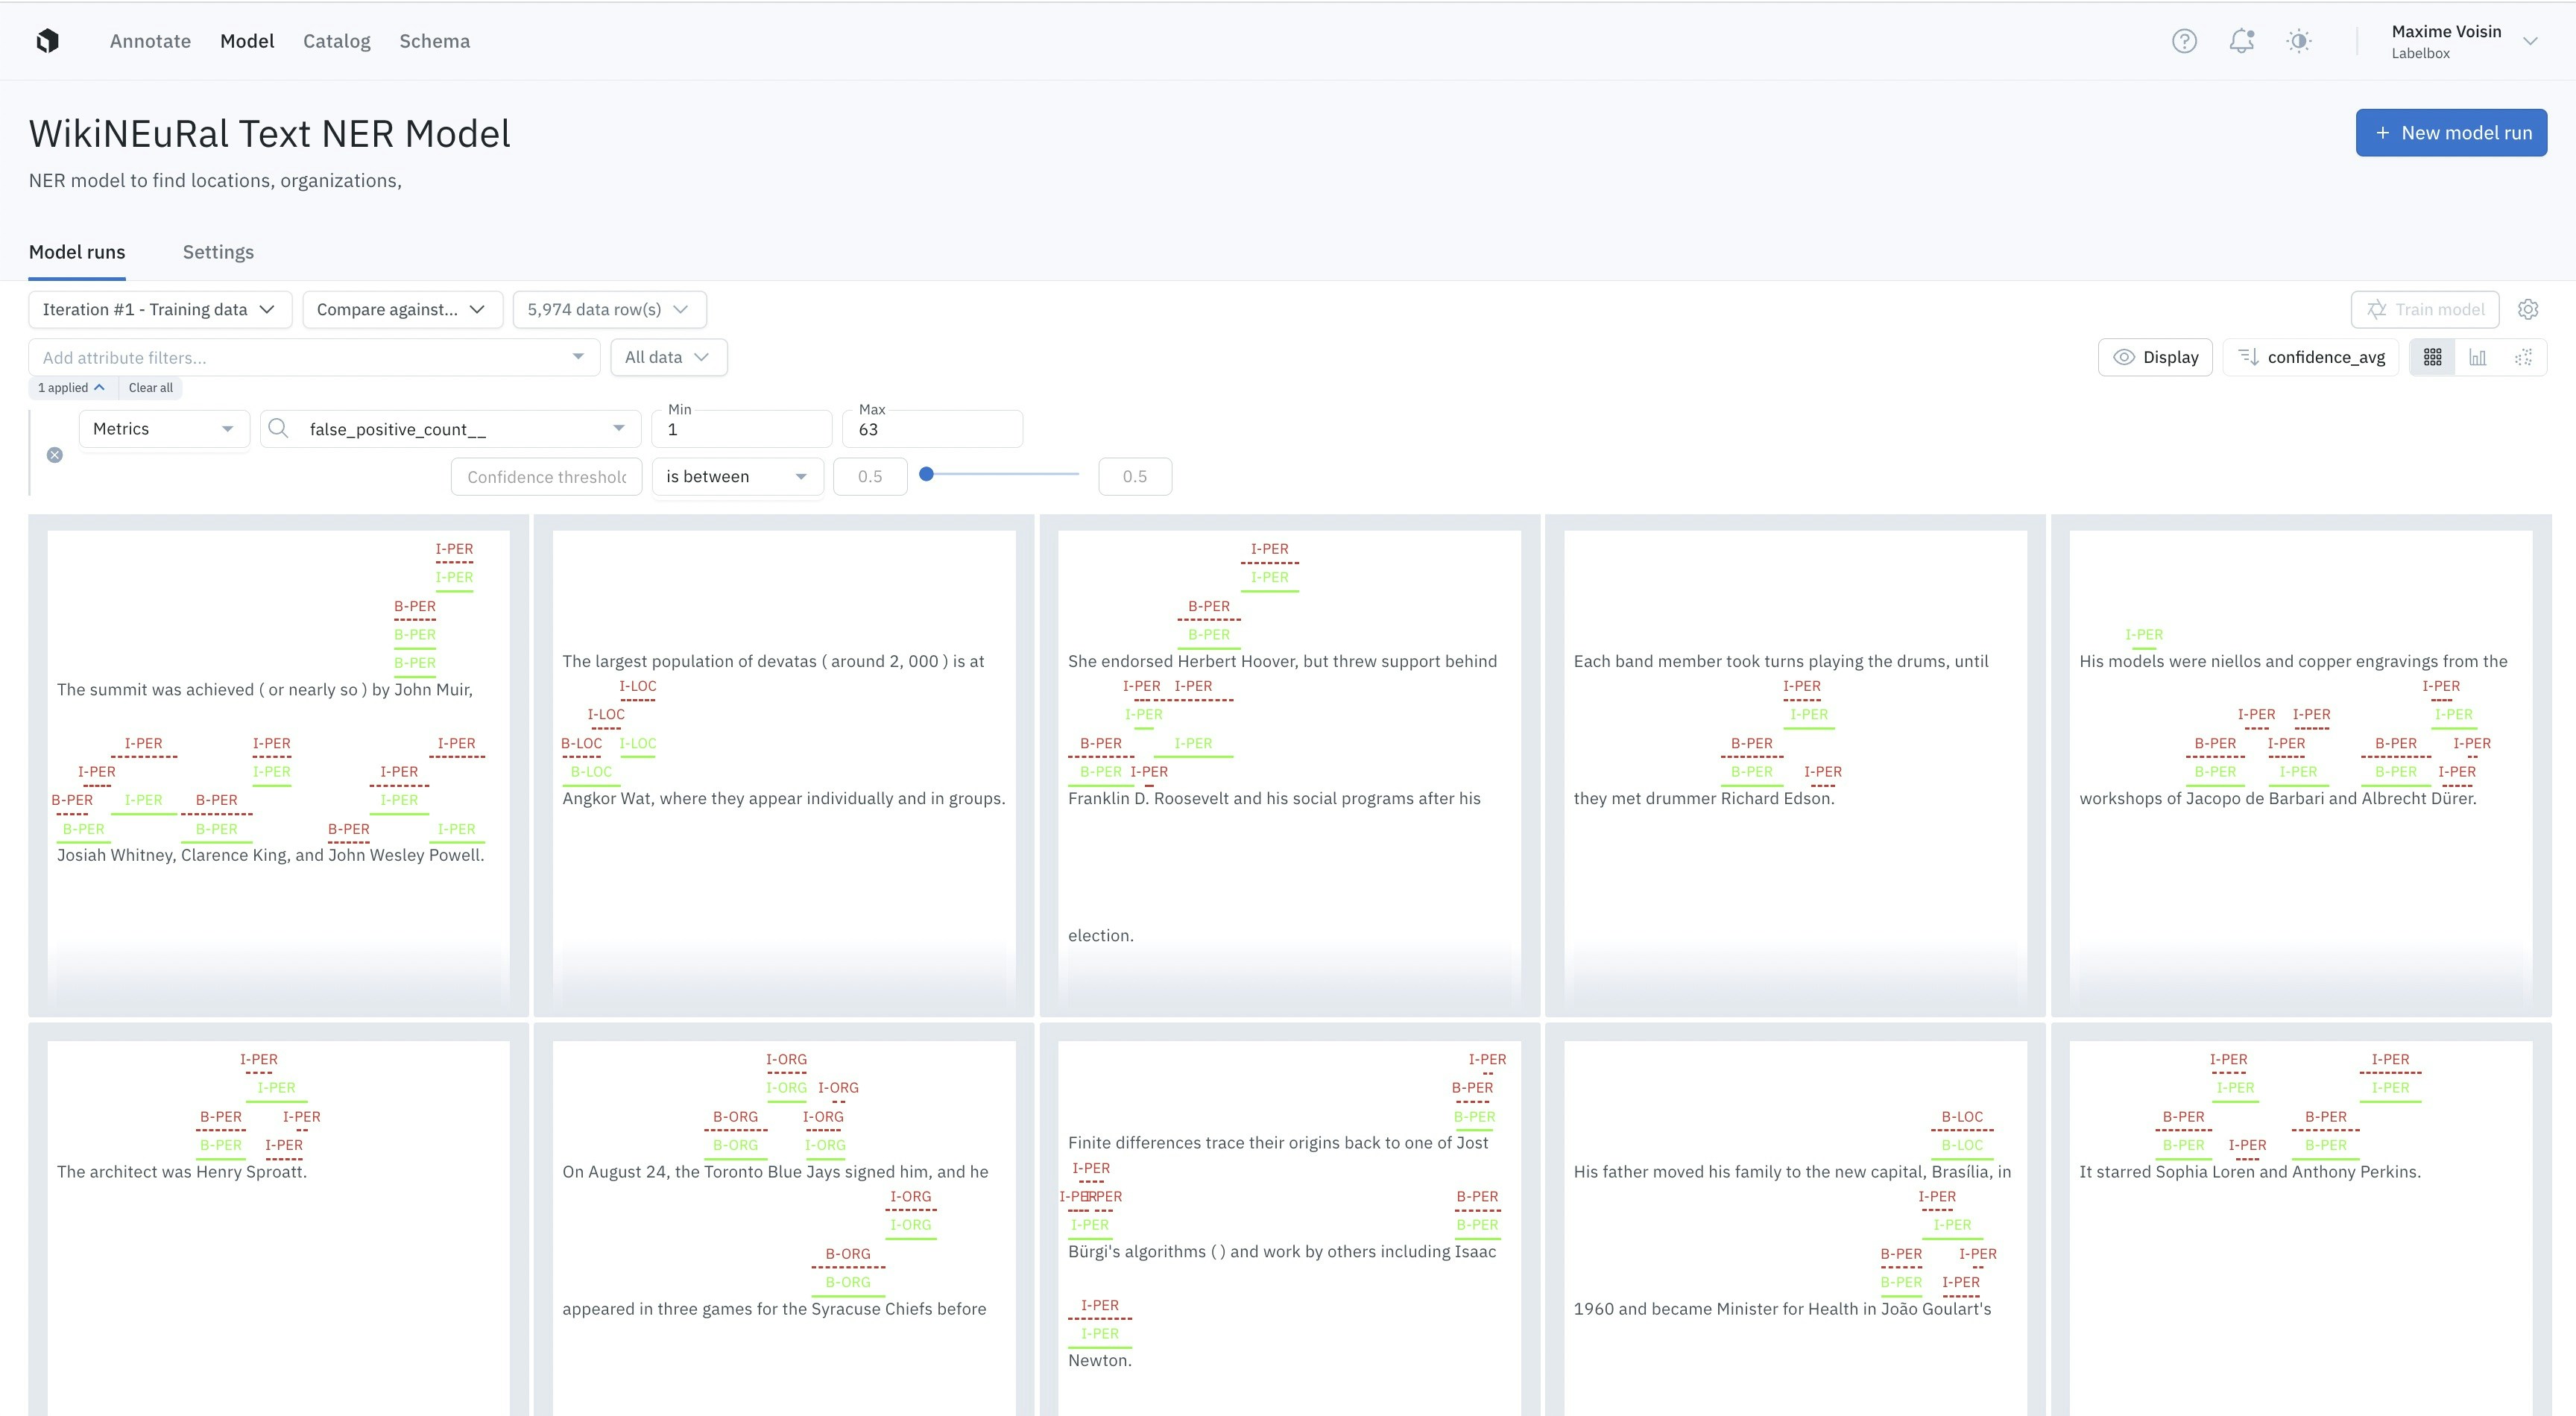This screenshot has height=1416, width=2576.
Task: Click the search icon in metric field
Action: coord(279,429)
